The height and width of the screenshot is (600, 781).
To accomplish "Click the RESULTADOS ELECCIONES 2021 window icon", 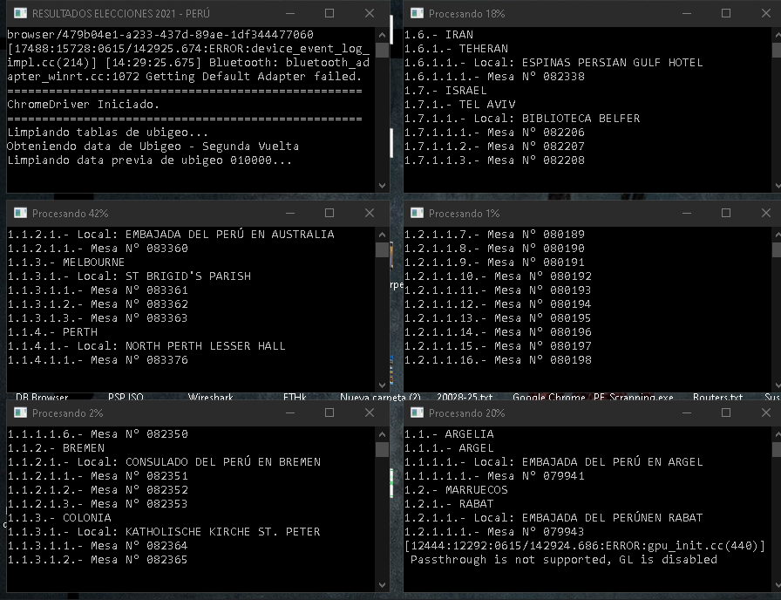I will point(20,13).
